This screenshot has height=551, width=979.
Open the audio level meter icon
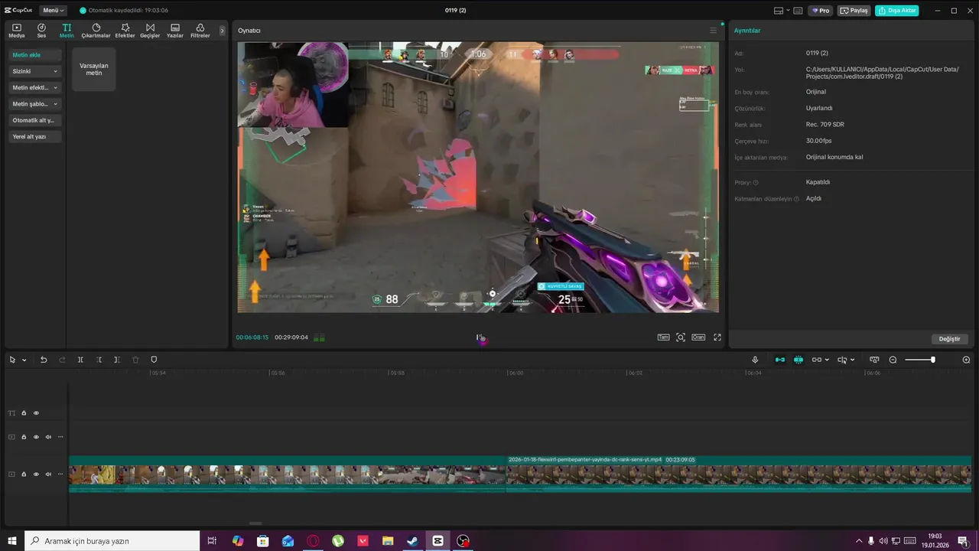click(319, 337)
